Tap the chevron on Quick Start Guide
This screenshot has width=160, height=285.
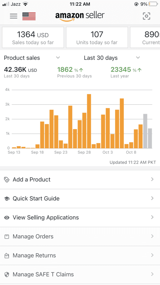(152, 198)
